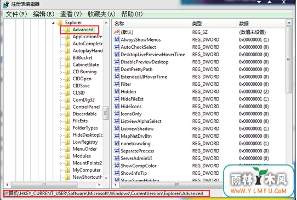Expand the AutoplayHandlers tree node
Screen dimensions: 297x200
[x=61, y=51]
